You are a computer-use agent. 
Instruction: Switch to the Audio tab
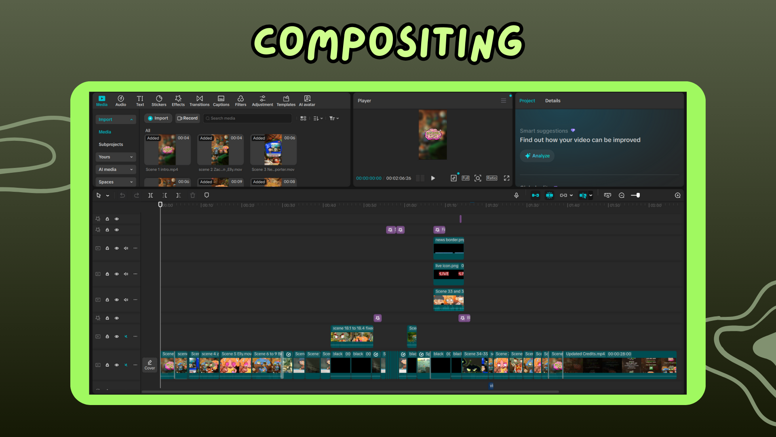[x=120, y=101]
